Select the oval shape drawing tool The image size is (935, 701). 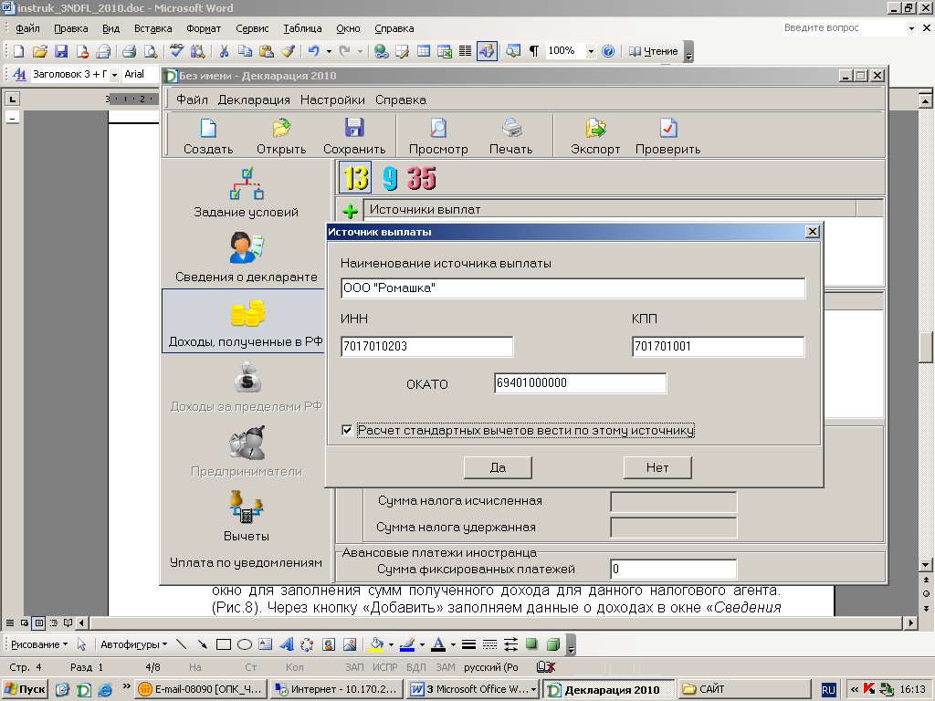click(245, 644)
